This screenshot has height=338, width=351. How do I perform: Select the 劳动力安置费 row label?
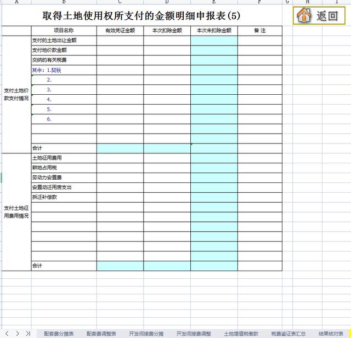click(x=64, y=178)
